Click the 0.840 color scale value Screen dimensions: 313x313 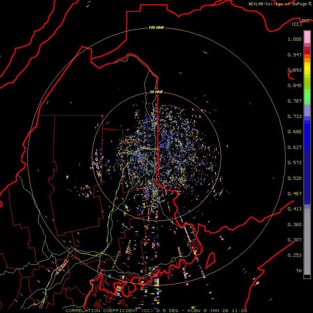pos(295,86)
